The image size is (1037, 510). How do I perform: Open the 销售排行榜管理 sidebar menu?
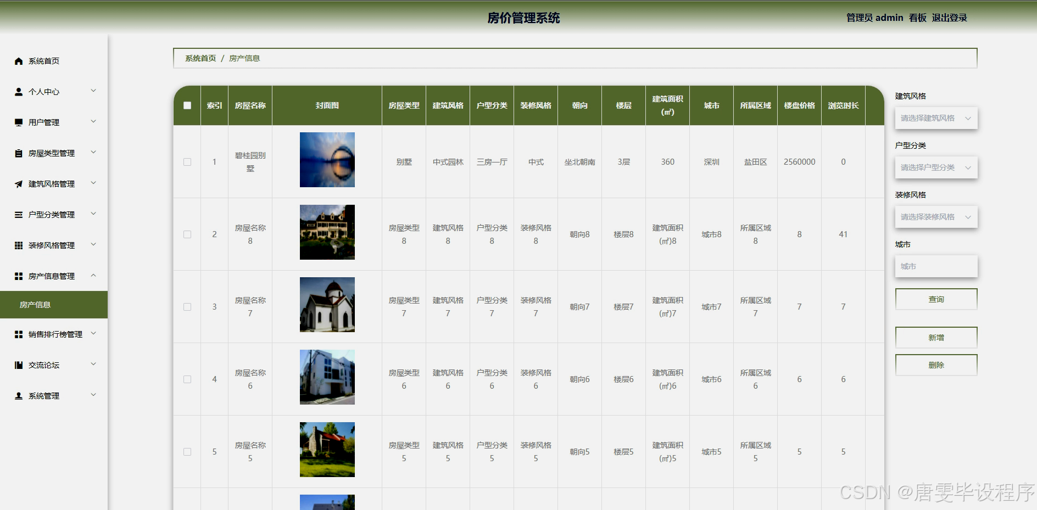tap(54, 334)
